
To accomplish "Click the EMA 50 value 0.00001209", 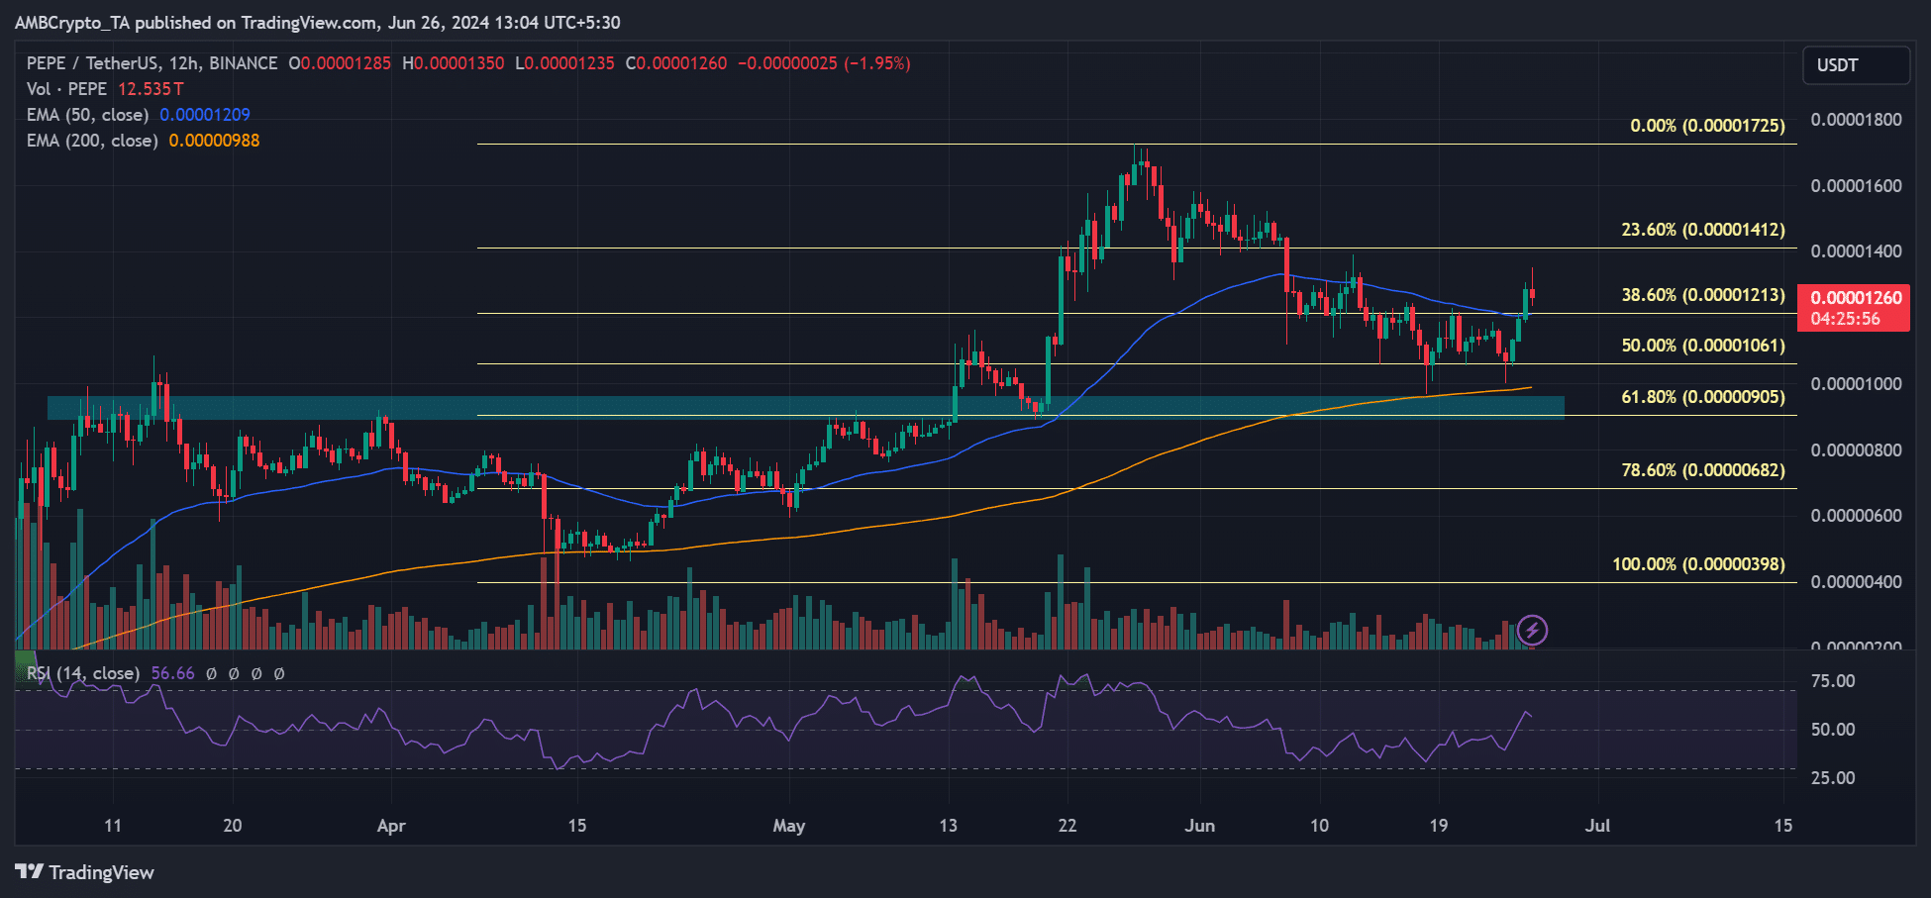I will point(205,115).
